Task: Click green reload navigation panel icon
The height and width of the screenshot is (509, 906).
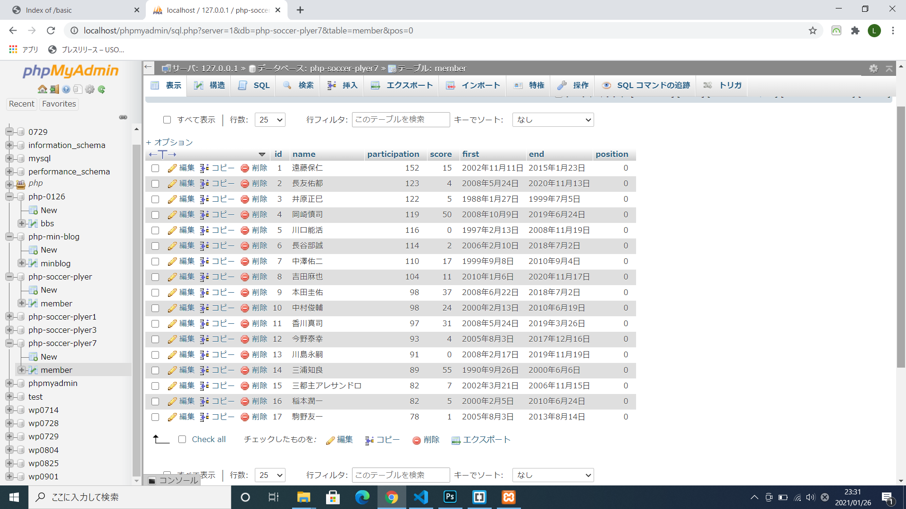Action: [x=101, y=89]
